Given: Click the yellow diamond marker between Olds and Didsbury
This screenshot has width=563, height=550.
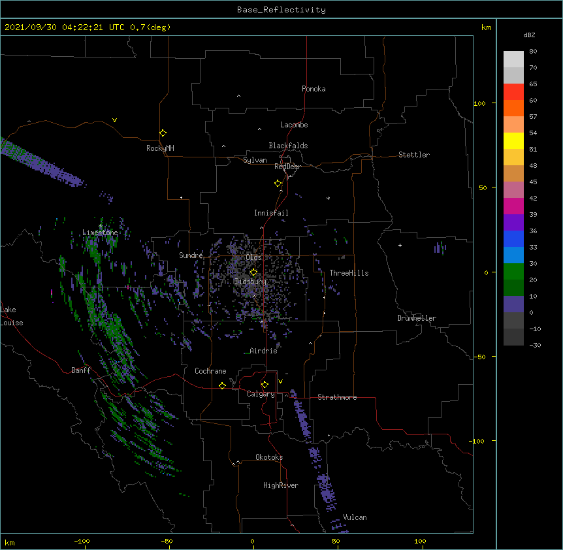Looking at the screenshot, I should coord(253,272).
